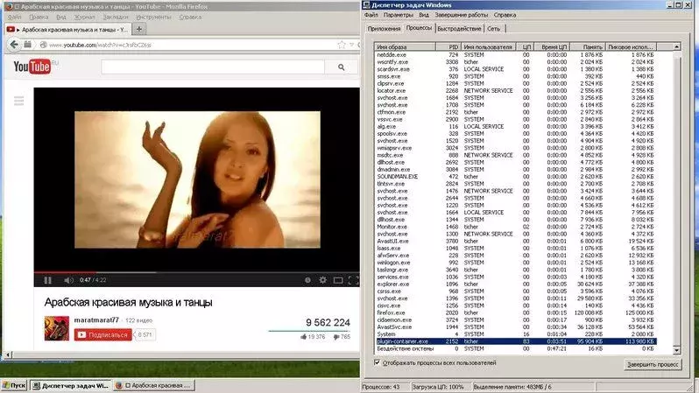Open a new Firefox tab

pyautogui.click(x=139, y=29)
